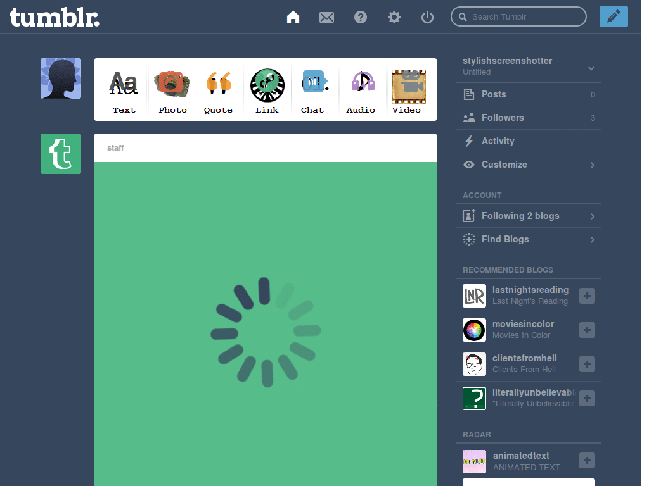Follow lastnightsreading with plus button

point(587,296)
